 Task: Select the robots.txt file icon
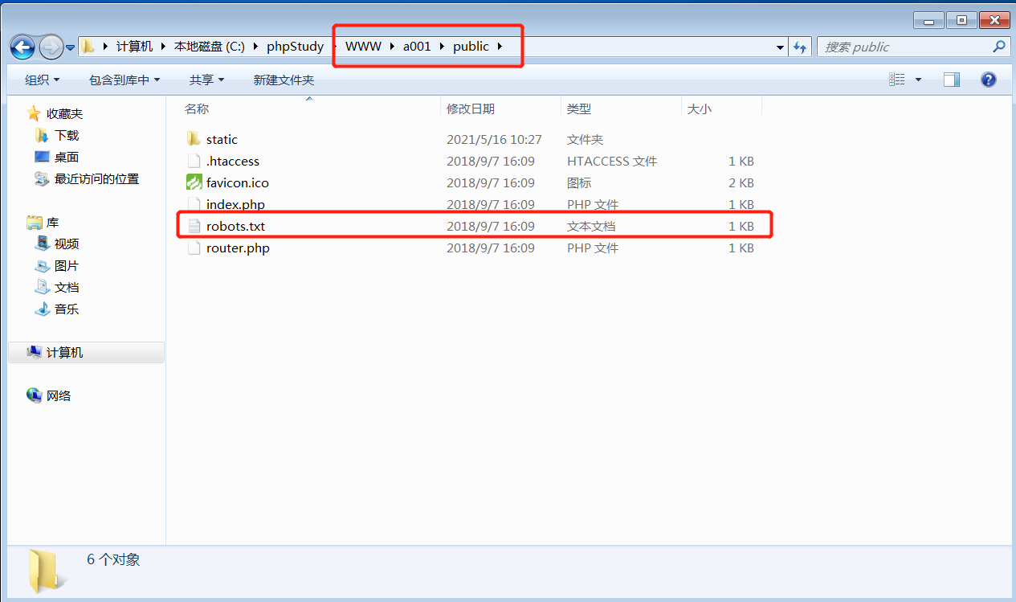tap(194, 226)
